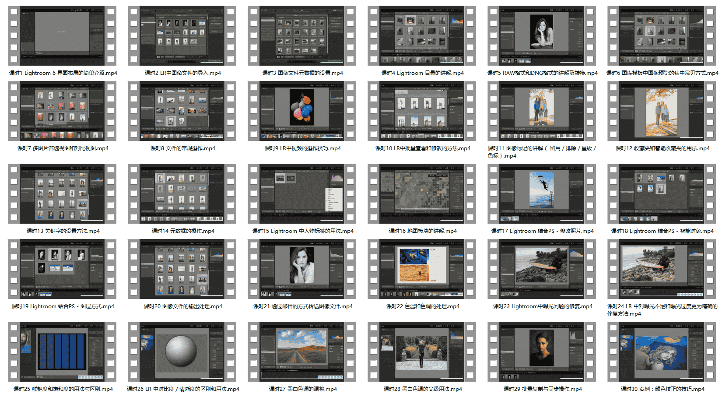
Task: Select blue bars thumbnail 课时25 鲜艳度和饱和度
Action: [x=63, y=351]
